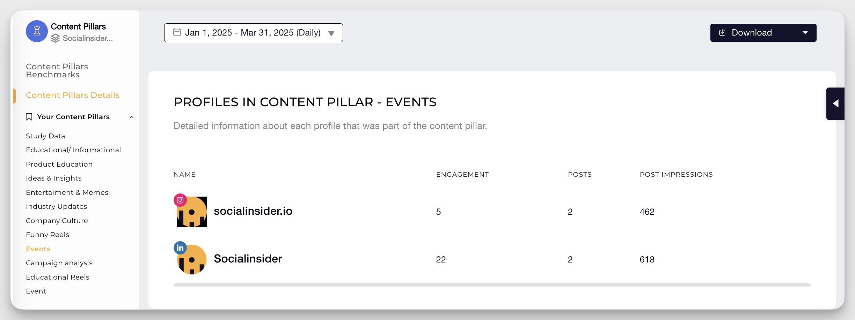Click the horizontal scrollbar below the profiles table
855x320 pixels.
coord(492,285)
